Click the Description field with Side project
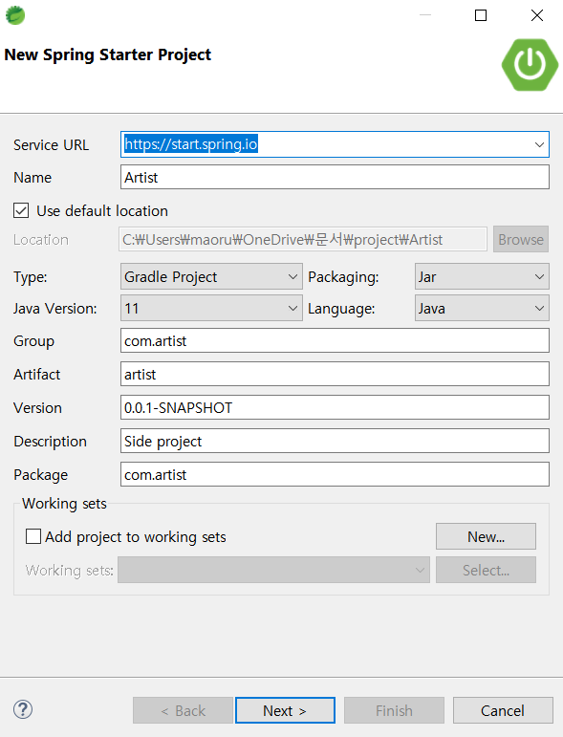This screenshot has width=563, height=737. tap(335, 441)
